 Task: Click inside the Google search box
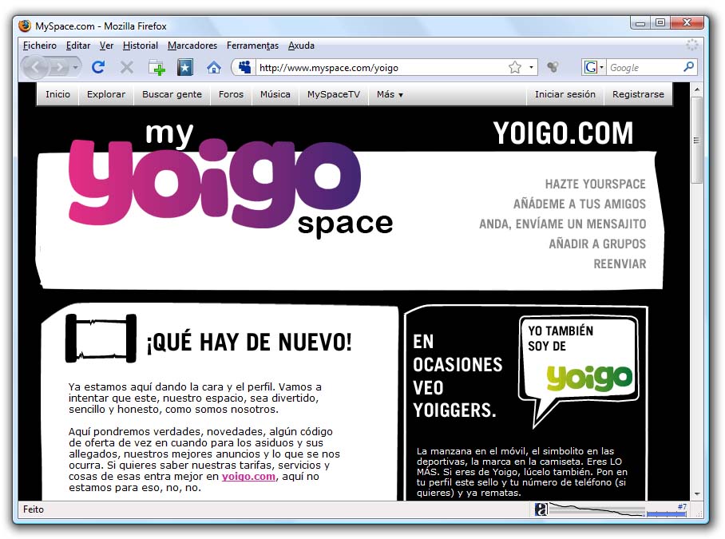[644, 68]
